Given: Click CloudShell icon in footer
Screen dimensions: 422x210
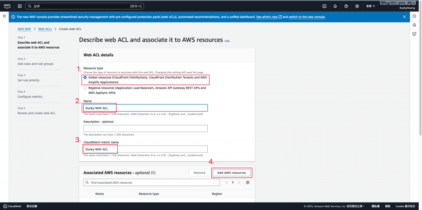Looking at the screenshot, I should tap(5, 206).
